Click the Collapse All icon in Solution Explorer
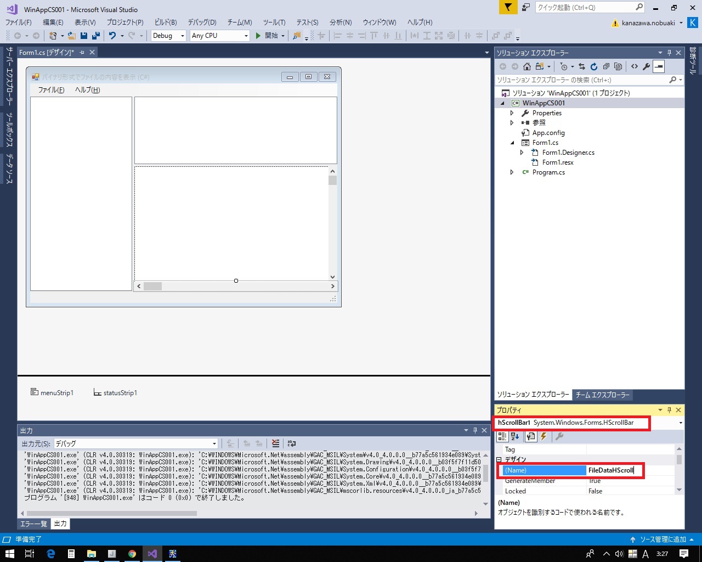 606,66
